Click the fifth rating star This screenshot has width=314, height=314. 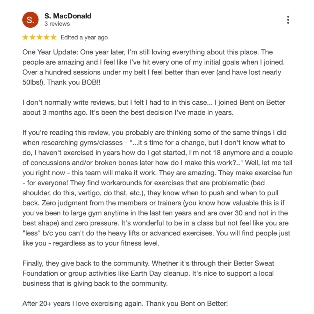point(53,37)
